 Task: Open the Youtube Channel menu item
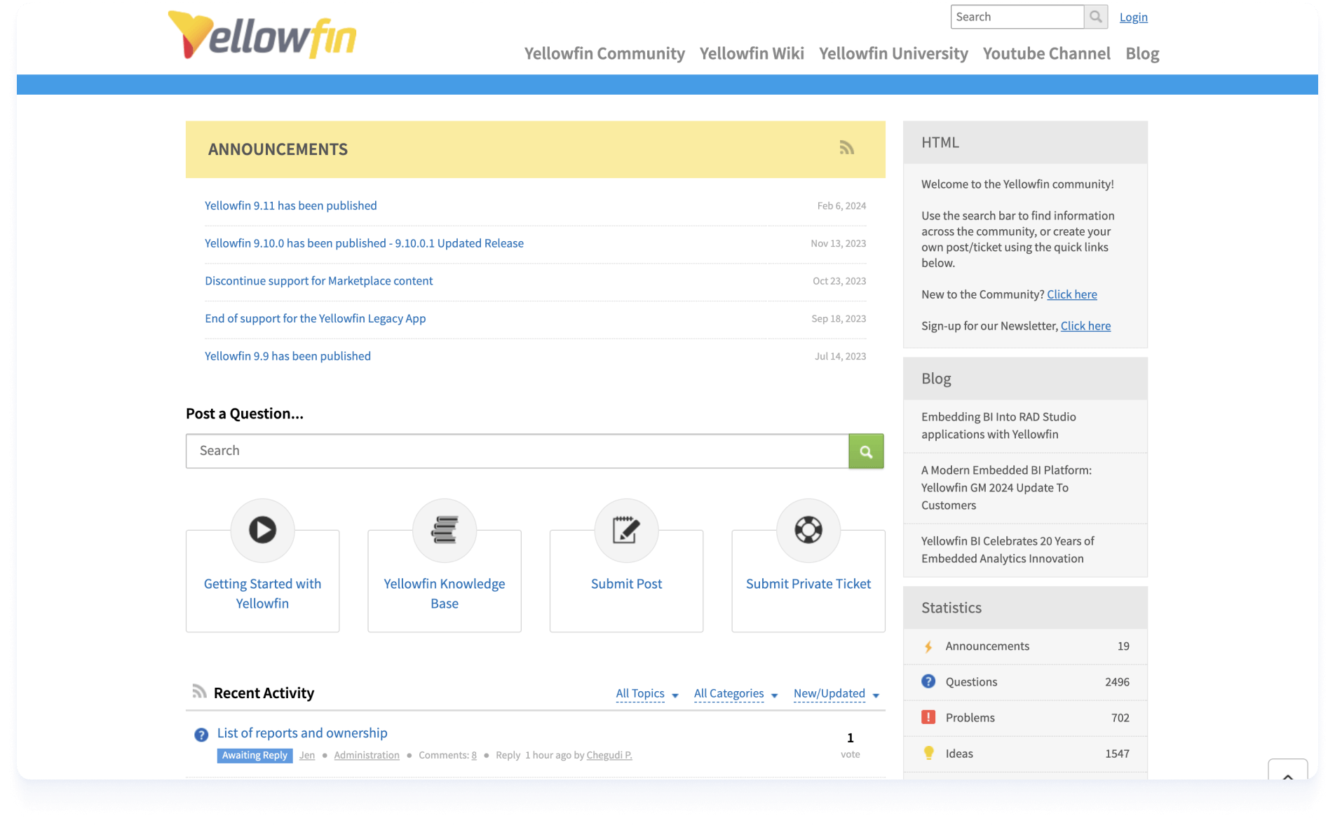[x=1046, y=53]
